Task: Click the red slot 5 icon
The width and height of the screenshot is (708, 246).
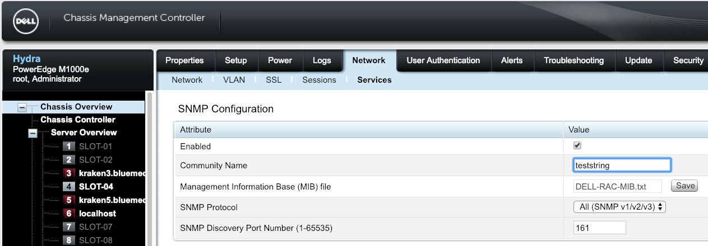Action: (x=69, y=200)
